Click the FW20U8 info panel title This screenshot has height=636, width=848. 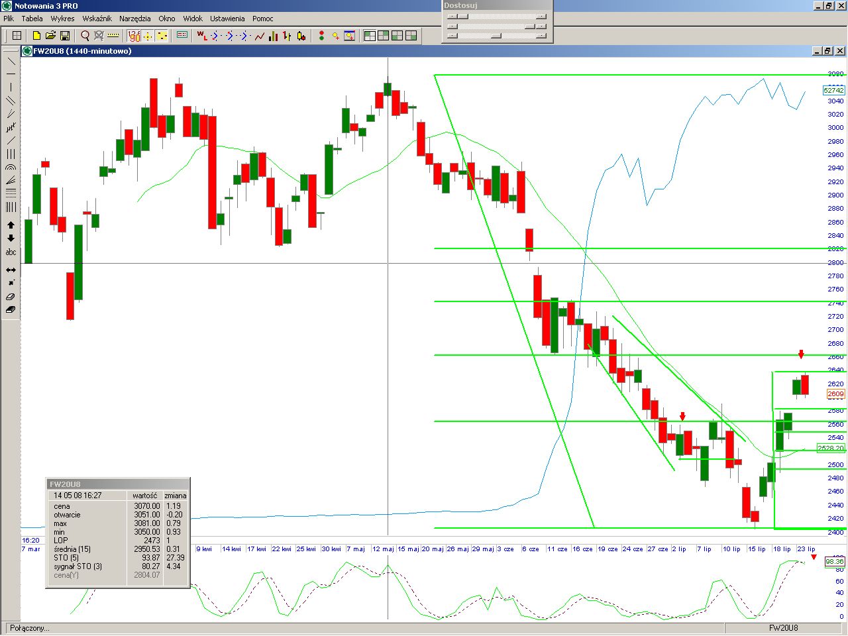[x=65, y=484]
